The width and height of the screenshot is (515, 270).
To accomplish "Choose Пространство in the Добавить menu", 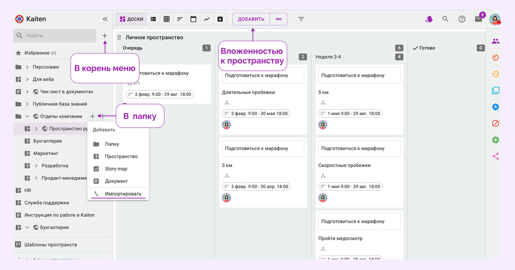I will [x=118, y=156].
